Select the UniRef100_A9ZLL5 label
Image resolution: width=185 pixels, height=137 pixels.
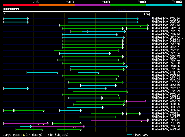[166, 63]
